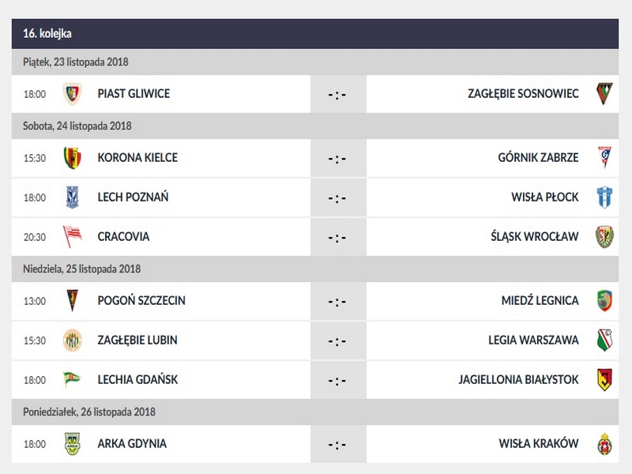The image size is (632, 474).
Task: Click the Jagiellonia Białystok club crest
Action: [x=604, y=380]
